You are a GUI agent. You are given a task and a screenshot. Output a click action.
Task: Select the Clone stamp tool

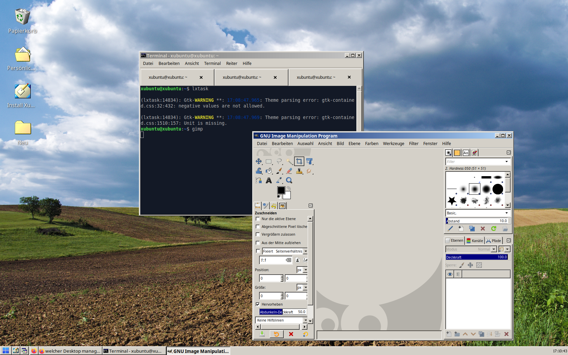coord(299,171)
